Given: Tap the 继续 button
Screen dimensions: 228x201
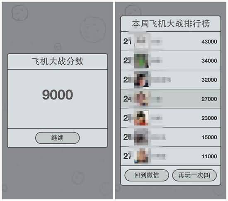Looking at the screenshot, I should point(58,138).
